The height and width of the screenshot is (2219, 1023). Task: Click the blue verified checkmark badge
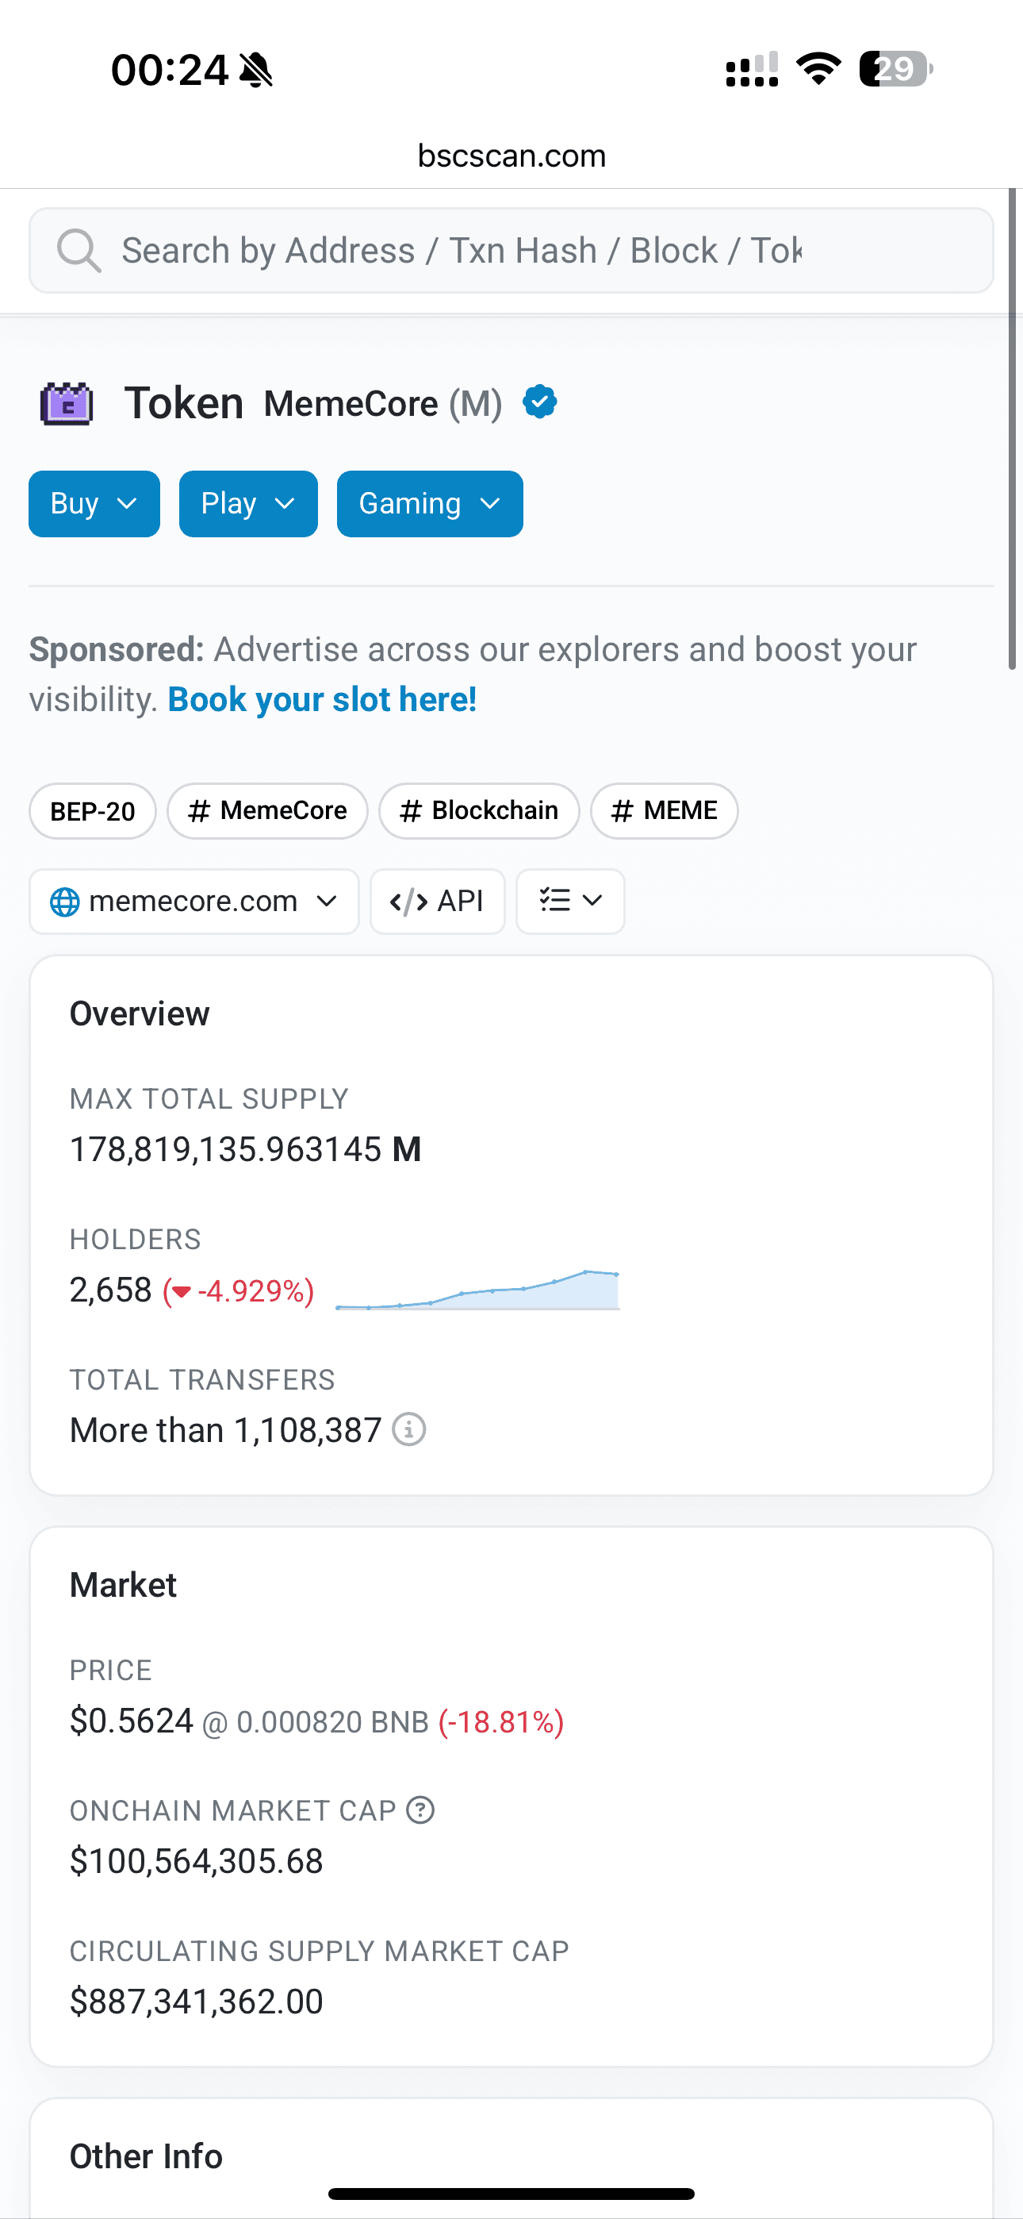click(540, 402)
